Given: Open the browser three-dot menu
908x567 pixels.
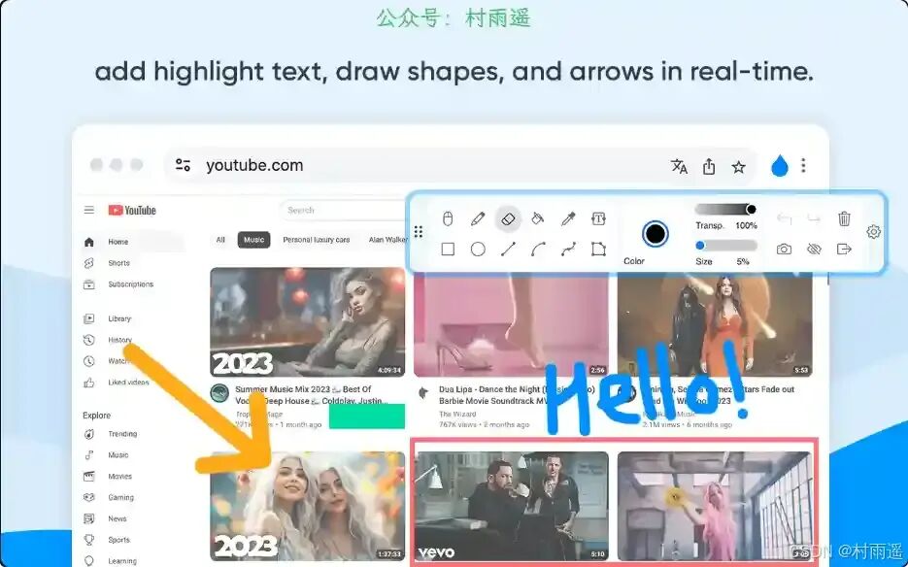Looking at the screenshot, I should pyautogui.click(x=803, y=166).
